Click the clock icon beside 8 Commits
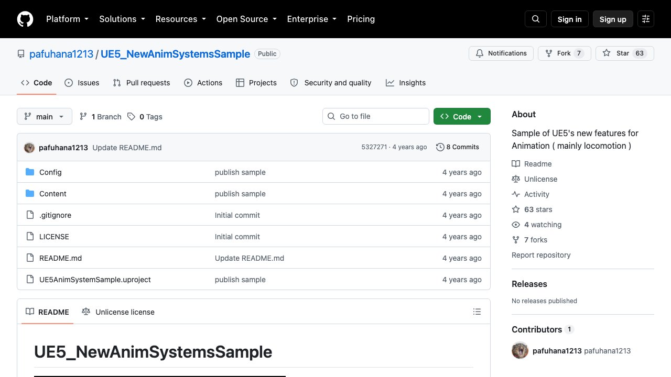671x377 pixels. 440,147
